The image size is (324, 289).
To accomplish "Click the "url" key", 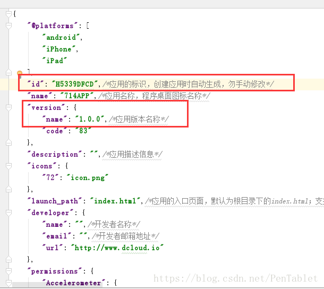I will click(x=53, y=248).
